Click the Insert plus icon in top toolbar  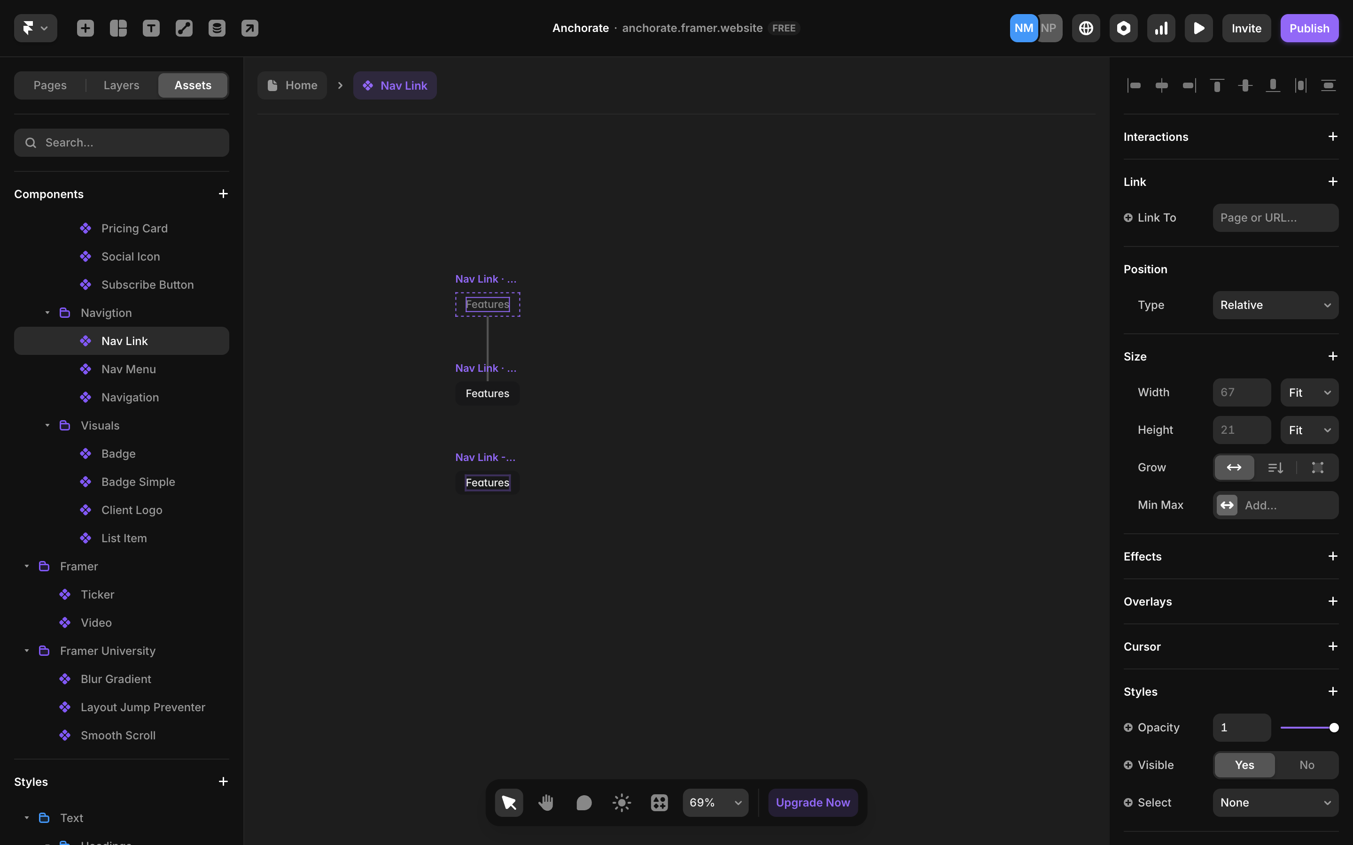(85, 28)
